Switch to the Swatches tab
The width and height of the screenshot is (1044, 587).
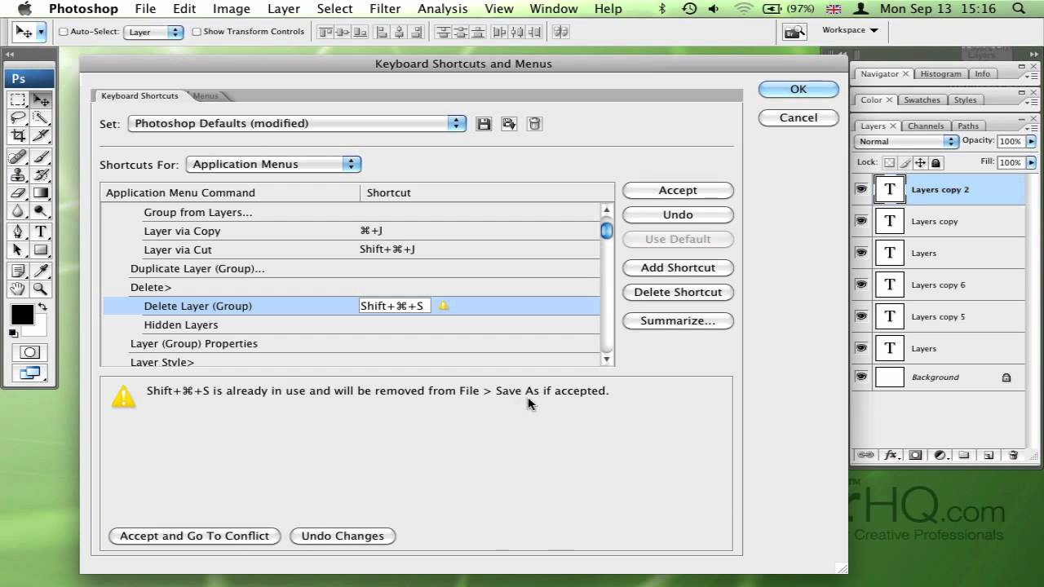click(x=922, y=100)
